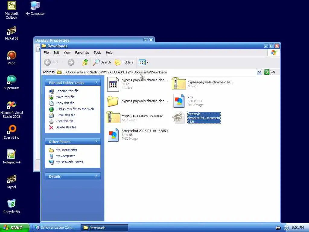The width and height of the screenshot is (309, 232).
Task: Open Notepad++ desktop shortcut
Action: coord(12,157)
